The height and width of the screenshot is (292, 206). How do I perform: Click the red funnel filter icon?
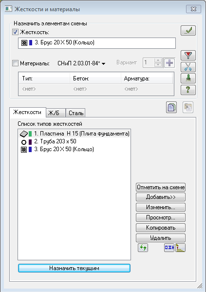188,55
